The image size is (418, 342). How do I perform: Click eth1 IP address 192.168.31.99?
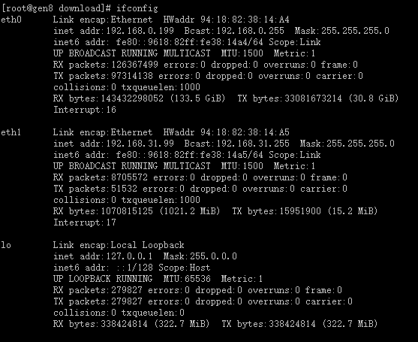(140, 144)
